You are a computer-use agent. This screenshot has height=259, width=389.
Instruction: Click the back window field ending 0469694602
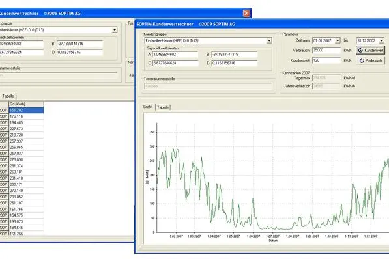tap(22, 44)
